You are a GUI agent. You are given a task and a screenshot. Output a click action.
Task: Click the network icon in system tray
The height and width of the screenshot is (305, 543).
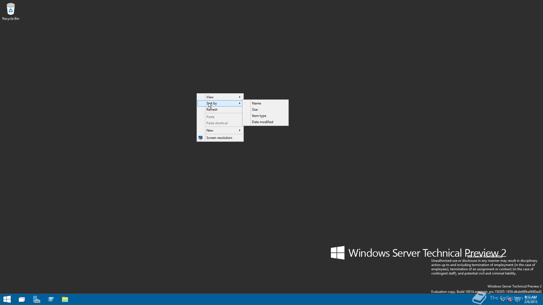tap(503, 299)
